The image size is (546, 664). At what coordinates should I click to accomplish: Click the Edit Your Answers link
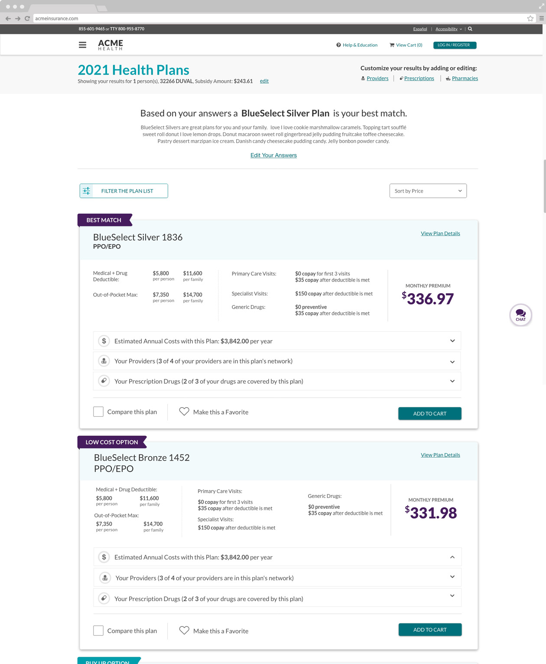[273, 155]
